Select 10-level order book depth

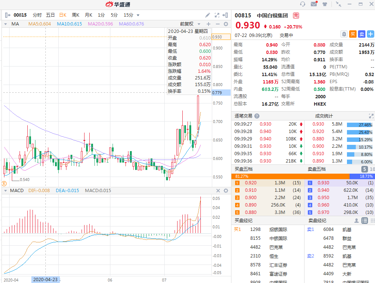(x=372, y=169)
